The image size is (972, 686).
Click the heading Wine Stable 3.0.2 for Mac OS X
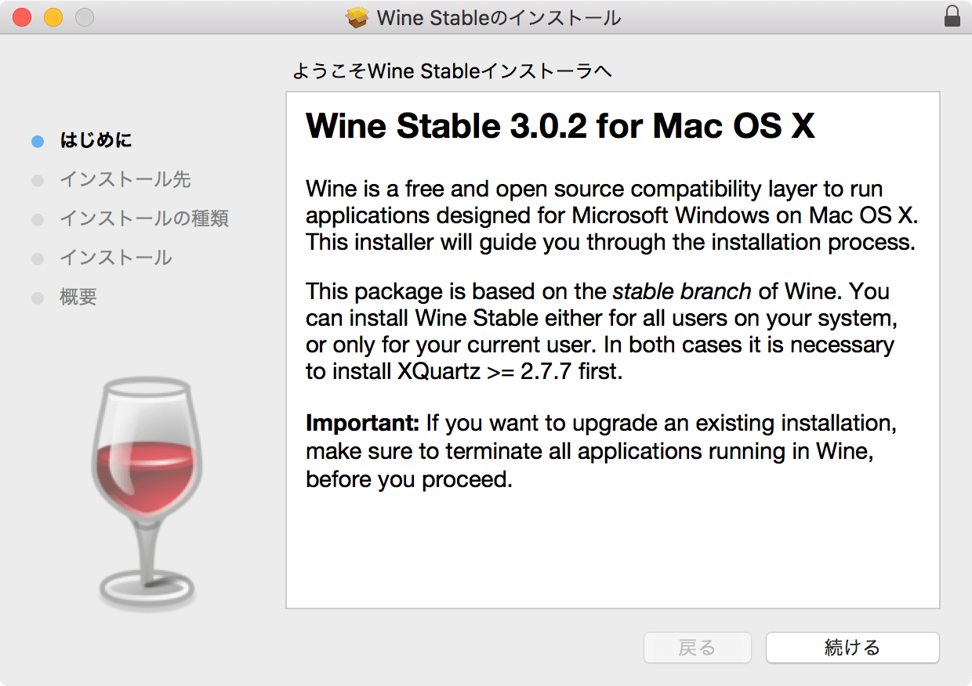point(560,125)
